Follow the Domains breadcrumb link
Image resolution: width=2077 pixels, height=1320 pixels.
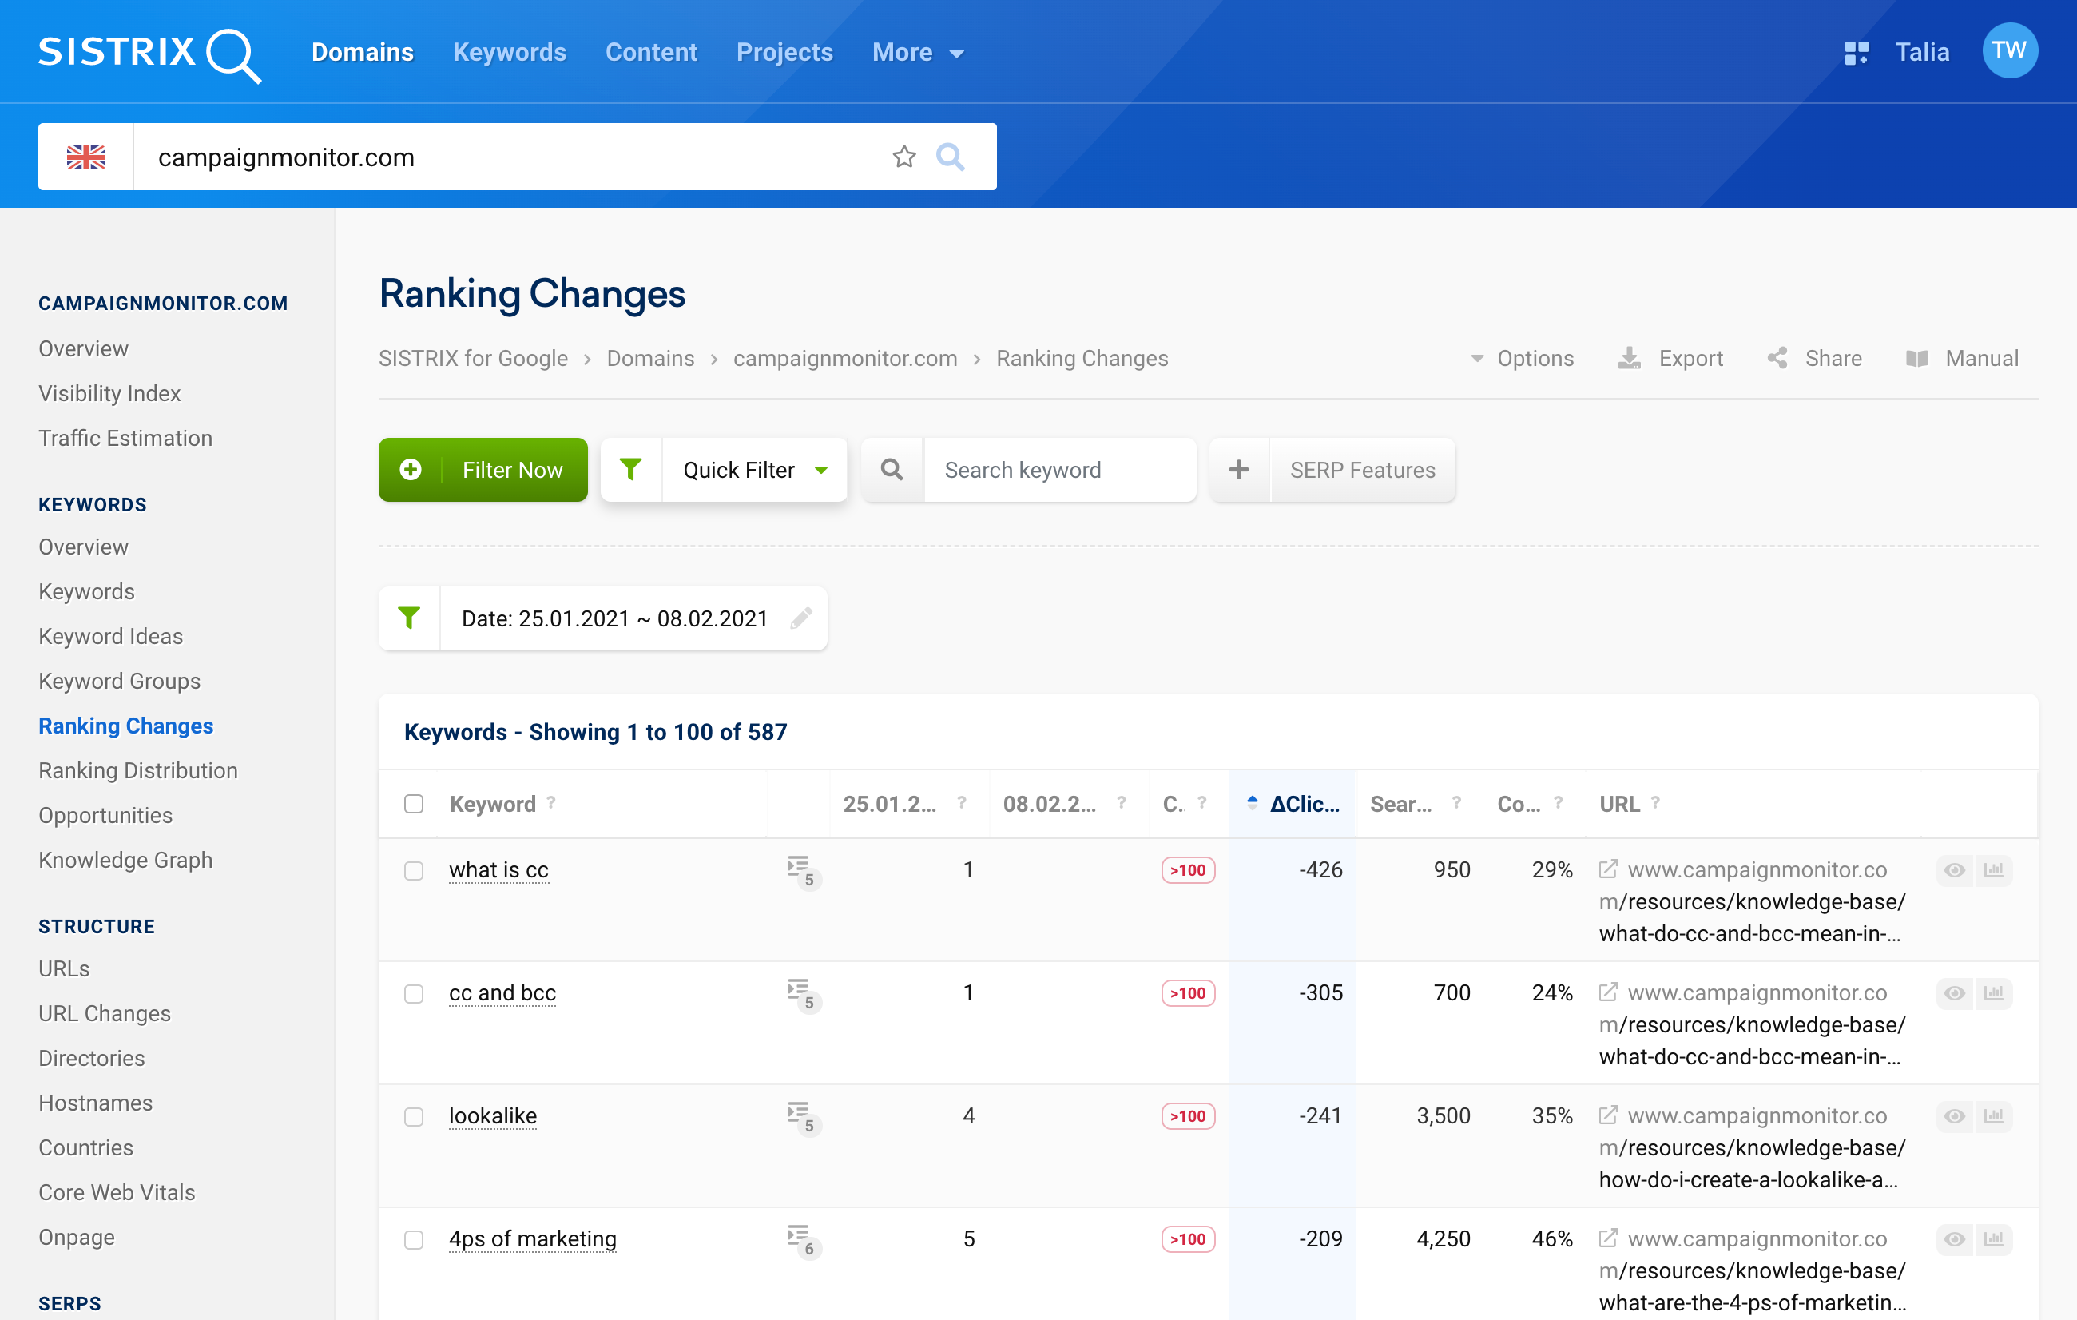pos(650,358)
